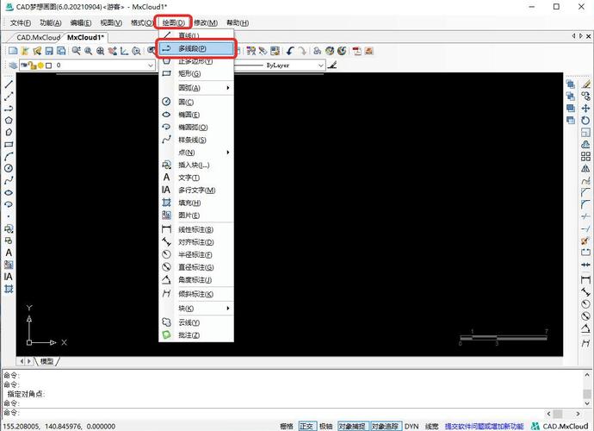Click the 线性标注(B) linear dimension icon
This screenshot has height=431, width=594.
click(166, 229)
